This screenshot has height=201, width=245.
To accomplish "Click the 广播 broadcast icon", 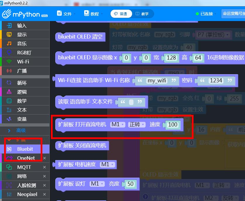I will (x=9, y=71).
